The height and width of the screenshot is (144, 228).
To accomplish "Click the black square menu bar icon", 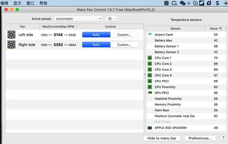I will coord(202,3).
